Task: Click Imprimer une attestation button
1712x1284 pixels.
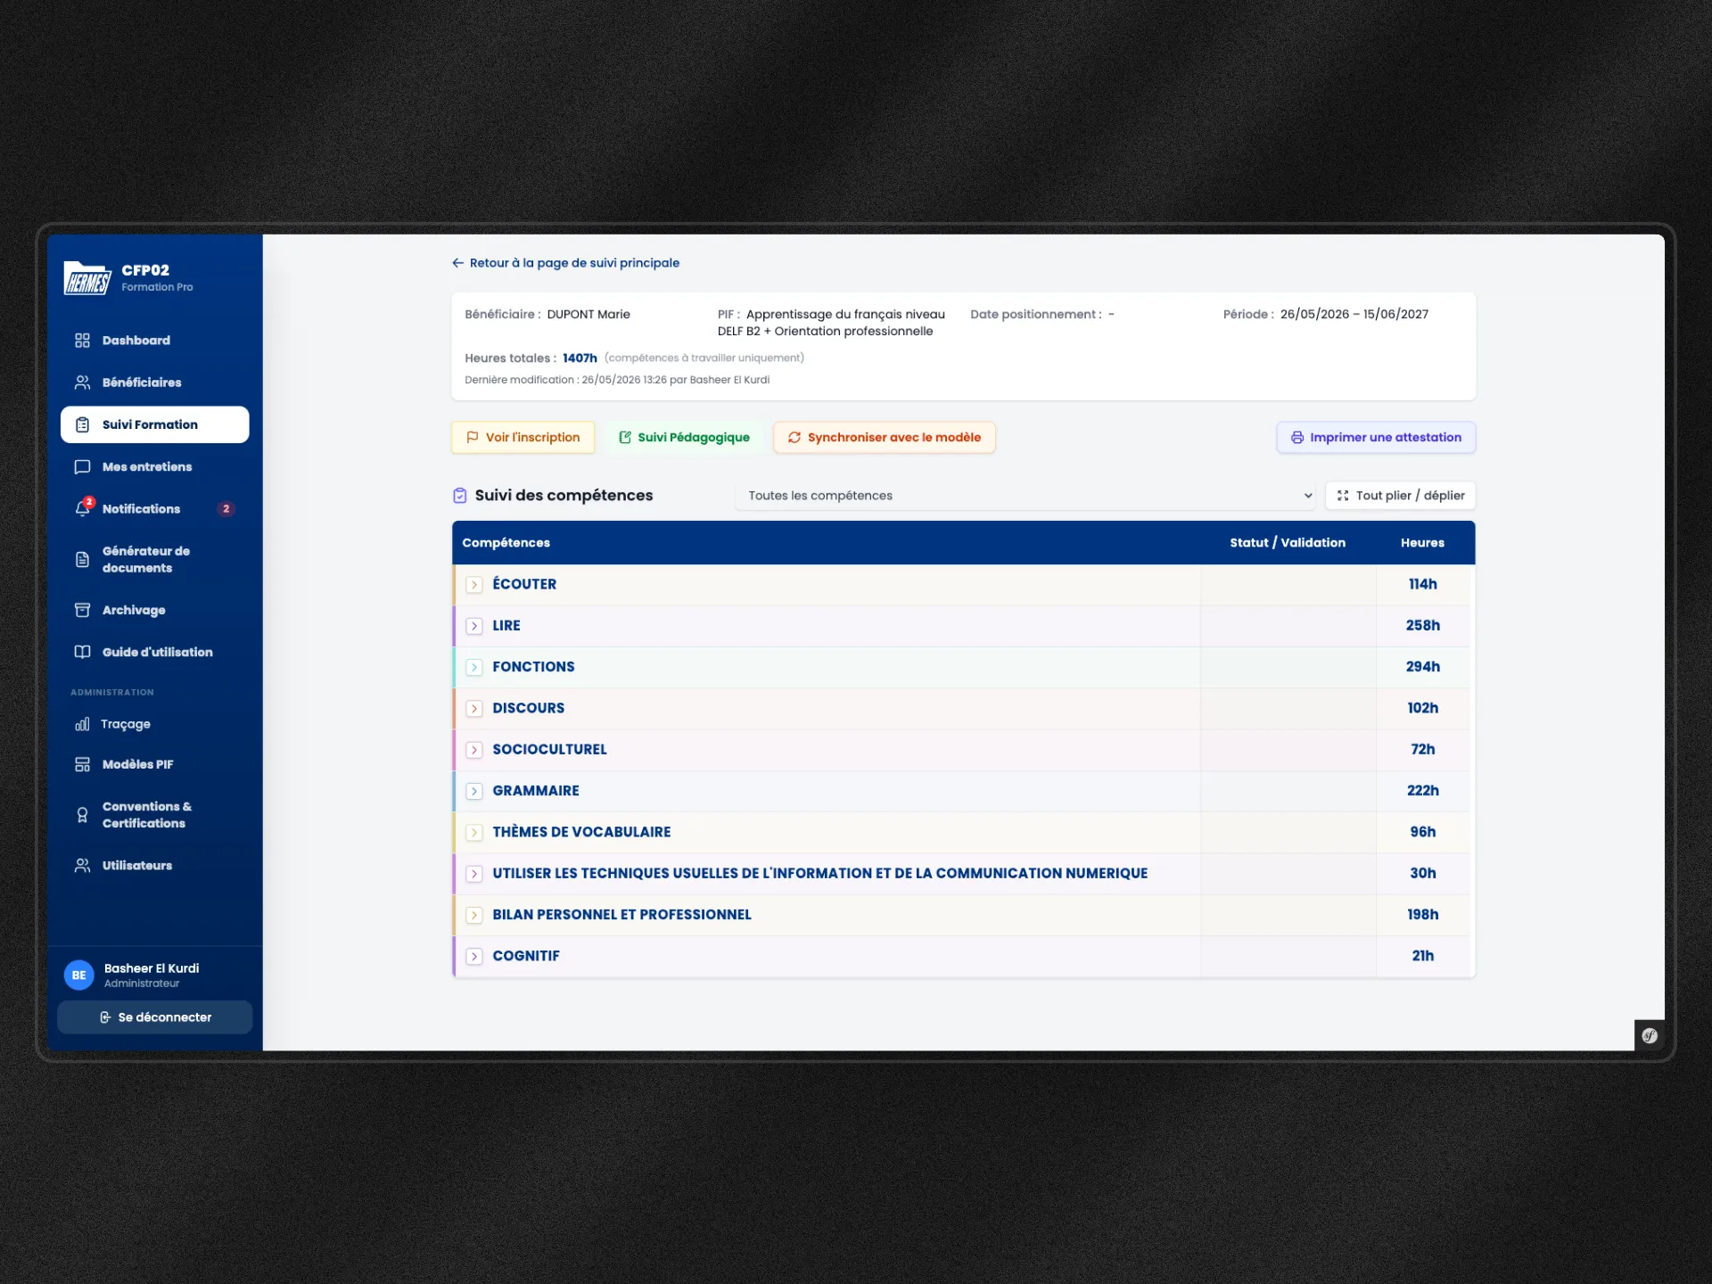Action: 1376,438
